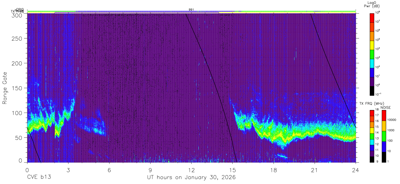
Task: Click the 'Range Gate' y-axis label
Action: (x=5, y=88)
